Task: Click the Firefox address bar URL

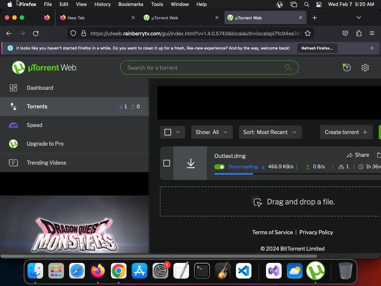Action: point(196,33)
